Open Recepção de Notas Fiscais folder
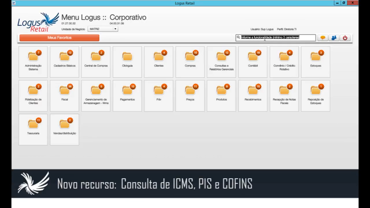The image size is (370, 208). 284,95
